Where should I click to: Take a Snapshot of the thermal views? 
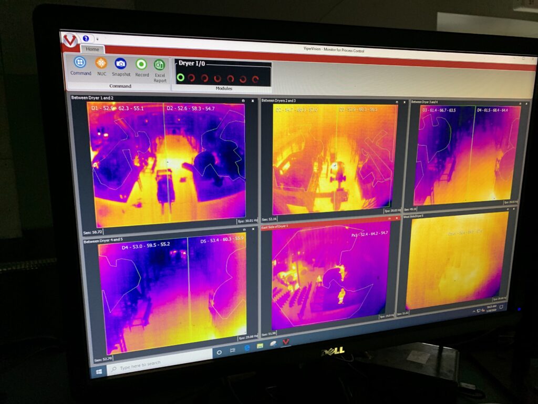click(x=121, y=64)
